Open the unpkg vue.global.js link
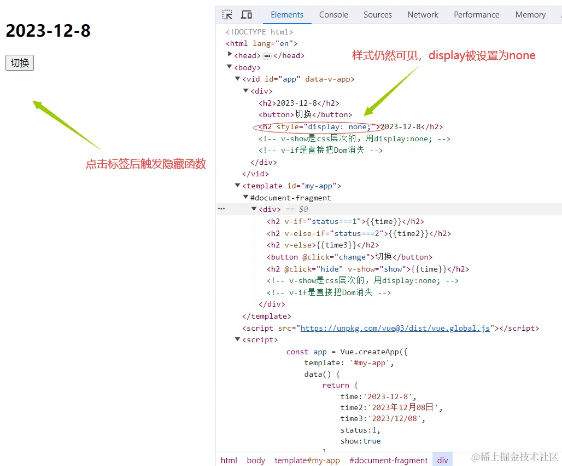 click(395, 328)
